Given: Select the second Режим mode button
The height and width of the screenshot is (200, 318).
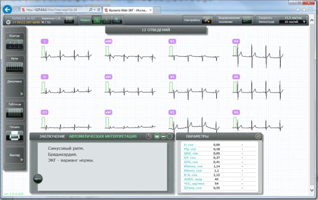Looking at the screenshot, I should [x=107, y=20].
